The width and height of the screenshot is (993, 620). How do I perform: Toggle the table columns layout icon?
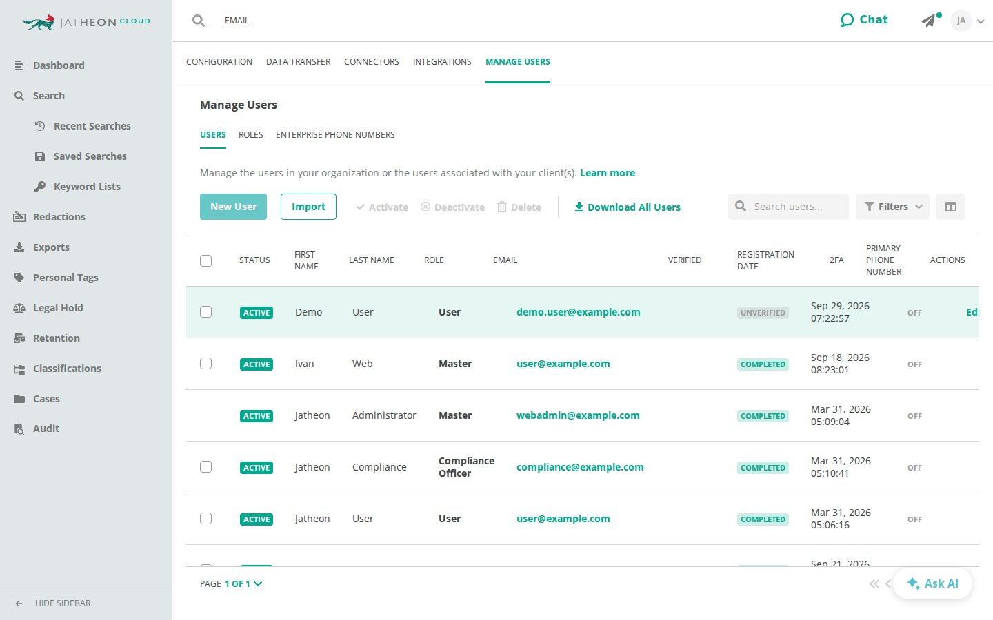pyautogui.click(x=951, y=207)
